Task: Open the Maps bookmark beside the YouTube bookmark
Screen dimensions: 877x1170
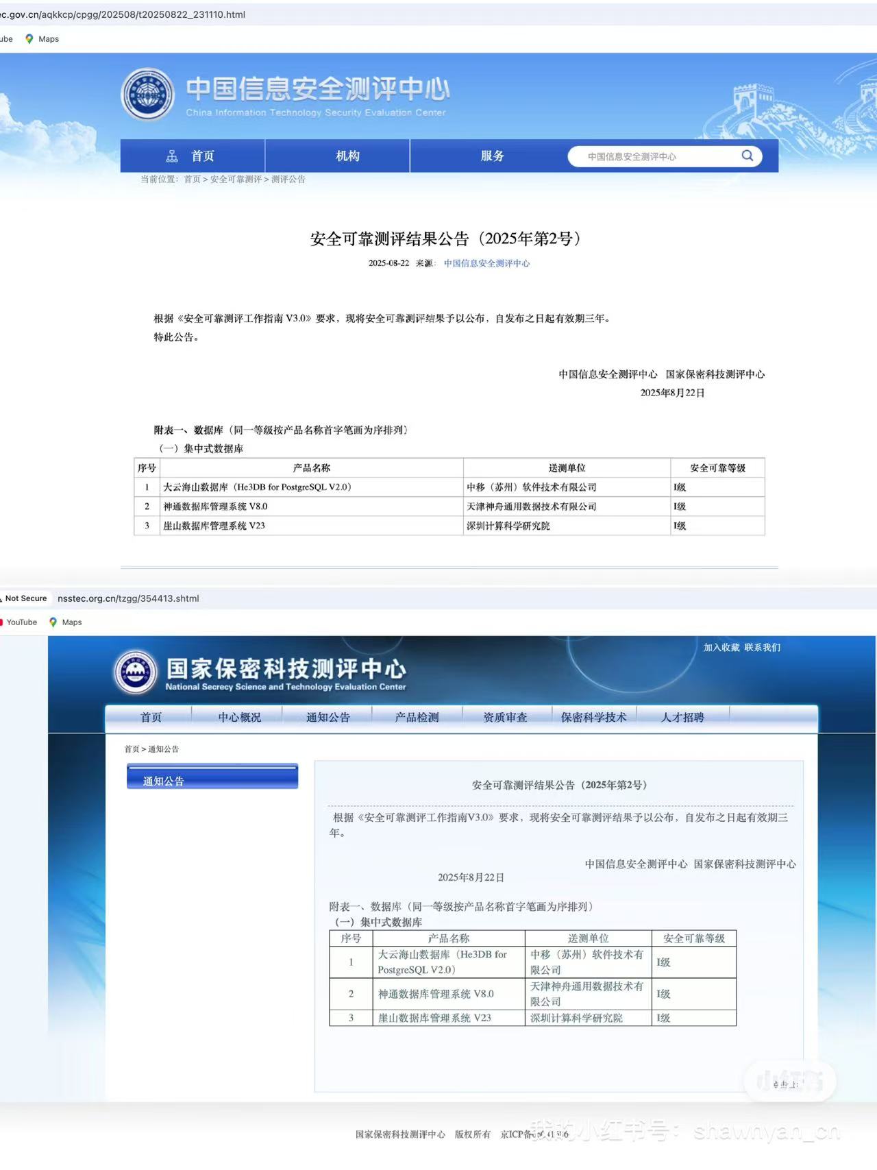Action: click(x=65, y=622)
